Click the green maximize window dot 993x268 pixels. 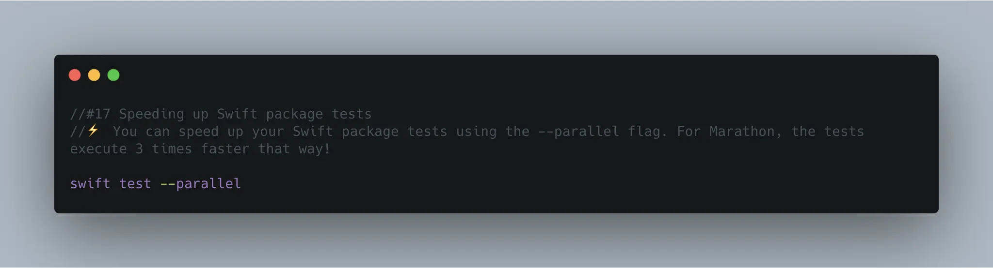click(113, 75)
